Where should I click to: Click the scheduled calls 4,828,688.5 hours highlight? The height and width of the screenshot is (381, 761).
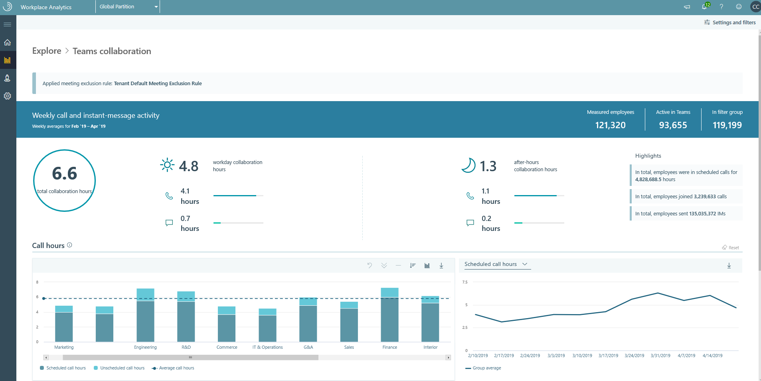pyautogui.click(x=686, y=176)
